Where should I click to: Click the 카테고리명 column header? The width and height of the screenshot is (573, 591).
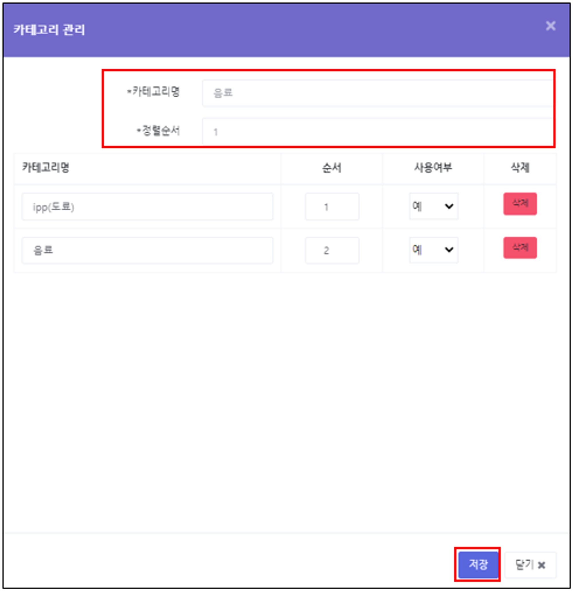click(x=46, y=167)
